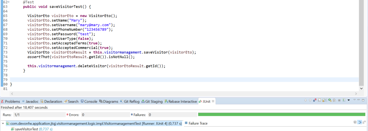The width and height of the screenshot is (368, 131).
Task: Click editor vertical scrollbar down arrow
Action: pos(362,88)
